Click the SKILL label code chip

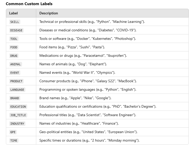pos(15,22)
